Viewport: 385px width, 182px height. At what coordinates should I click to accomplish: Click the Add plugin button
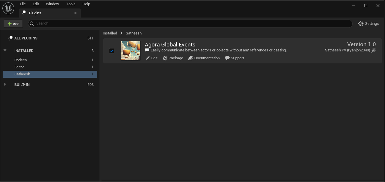(13, 24)
